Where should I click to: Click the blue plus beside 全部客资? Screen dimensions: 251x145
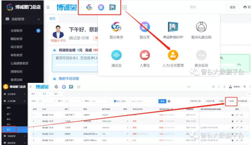coord(38,30)
